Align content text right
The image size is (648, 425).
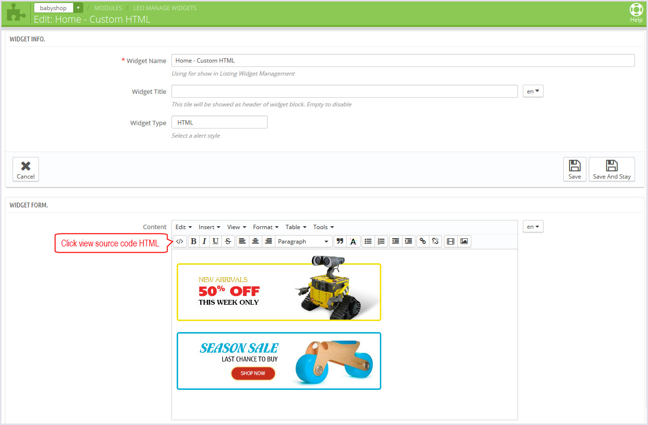pos(268,241)
